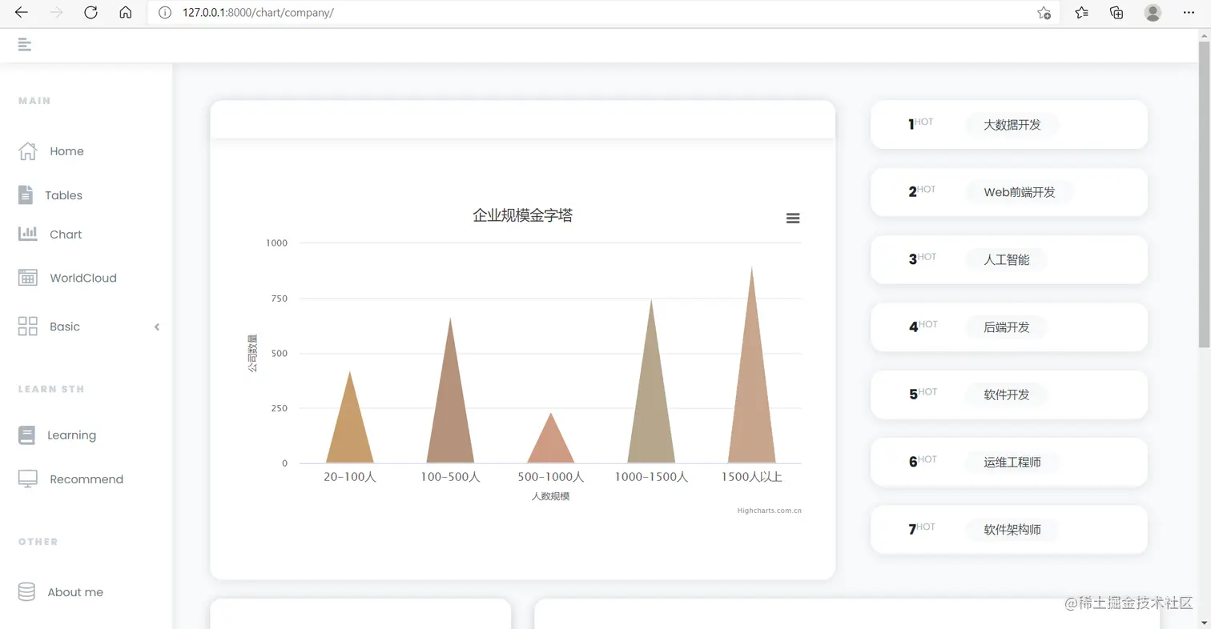This screenshot has width=1211, height=629.
Task: Open the Recommend menu item
Action: [x=86, y=479]
